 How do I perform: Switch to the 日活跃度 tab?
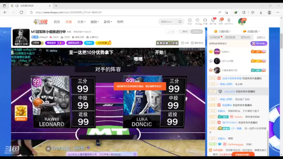pos(215,37)
